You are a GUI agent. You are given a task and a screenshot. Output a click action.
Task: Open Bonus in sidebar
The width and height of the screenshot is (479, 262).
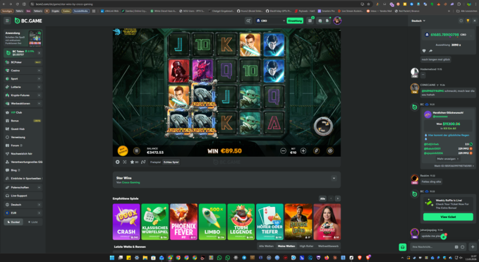pyautogui.click(x=23, y=121)
